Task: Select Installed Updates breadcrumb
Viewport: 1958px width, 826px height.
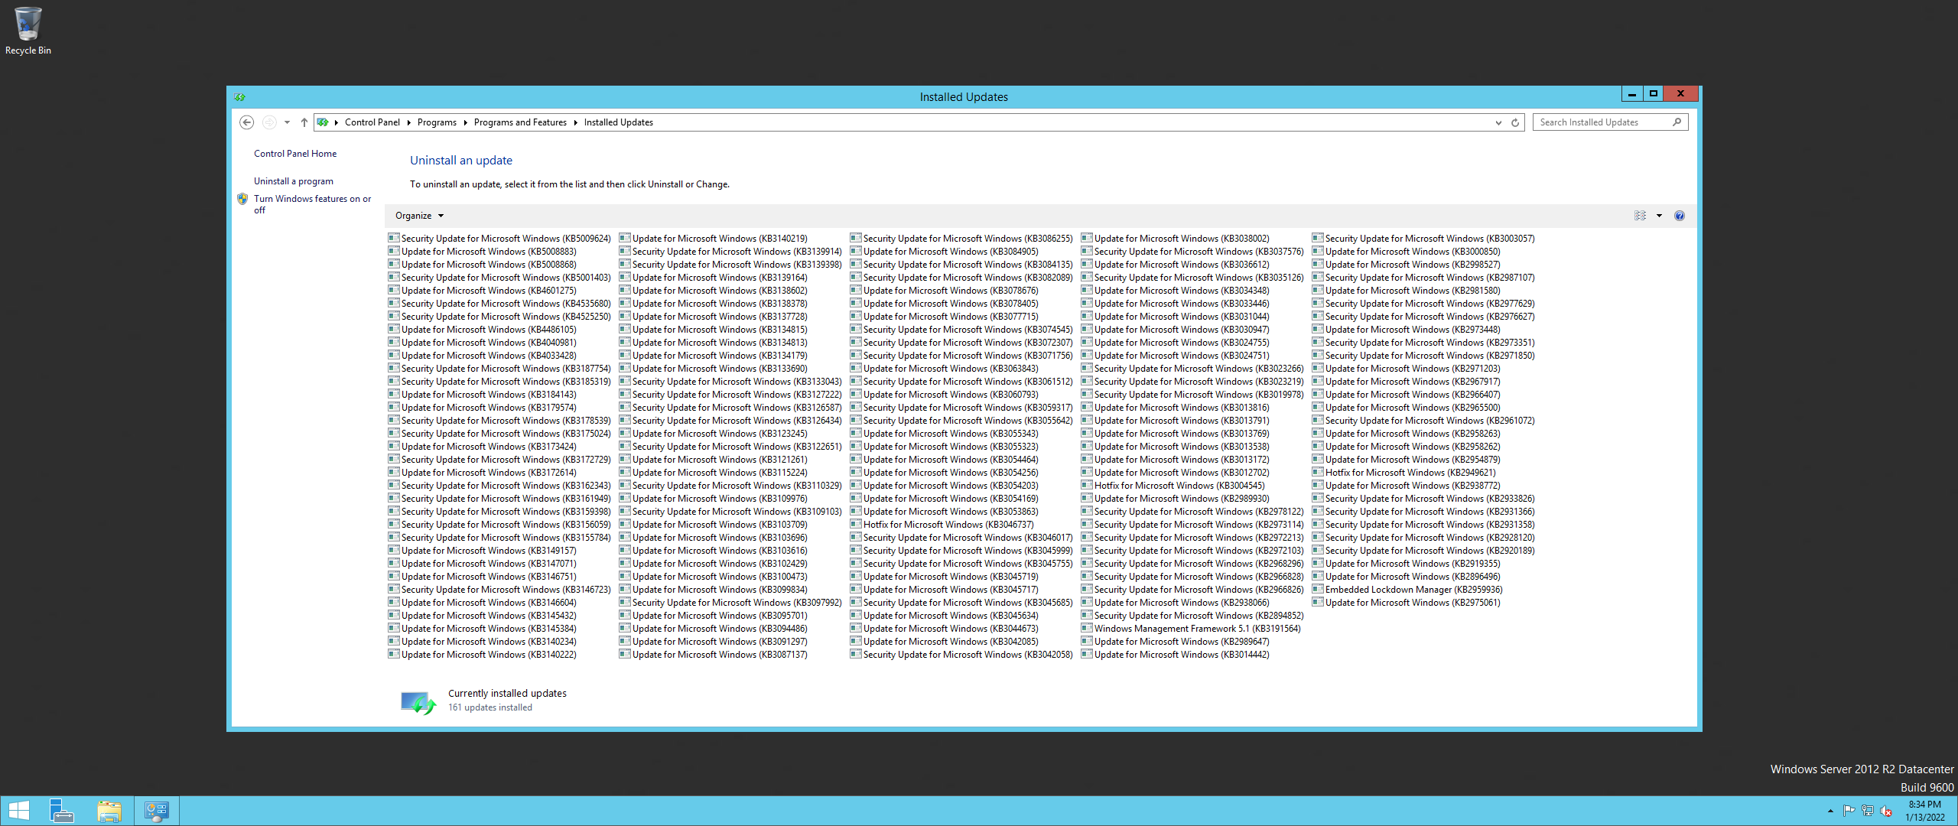Action: (x=618, y=122)
